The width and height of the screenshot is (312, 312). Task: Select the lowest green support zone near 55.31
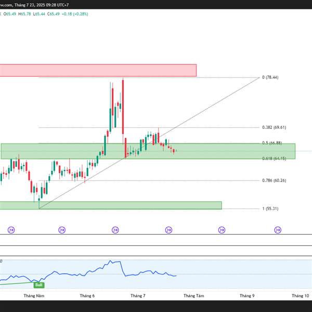[111, 205]
